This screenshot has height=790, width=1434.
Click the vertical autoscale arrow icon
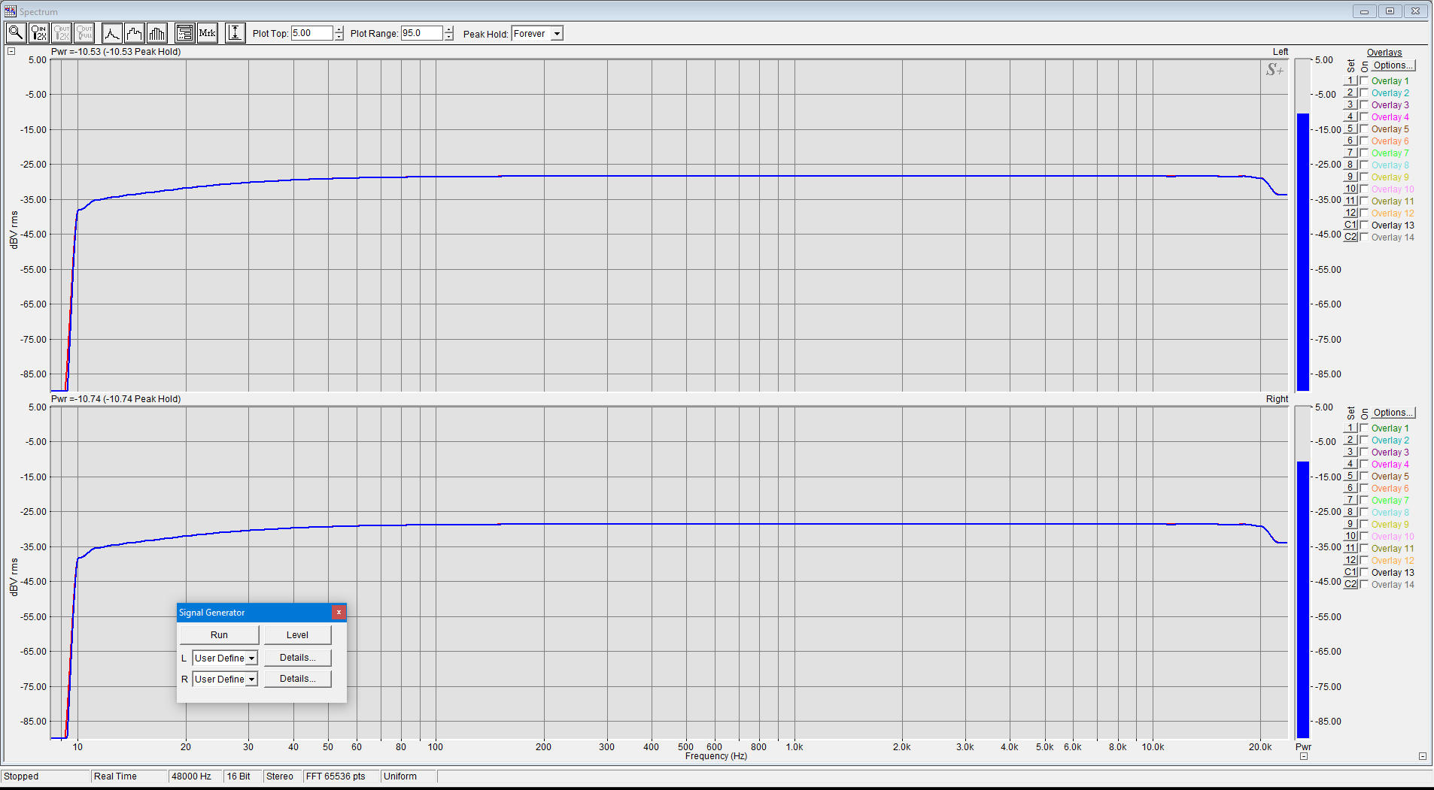[235, 33]
